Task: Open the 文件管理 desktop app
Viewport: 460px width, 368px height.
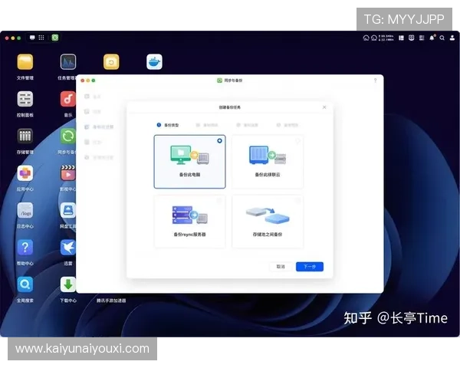Action: pyautogui.click(x=25, y=62)
